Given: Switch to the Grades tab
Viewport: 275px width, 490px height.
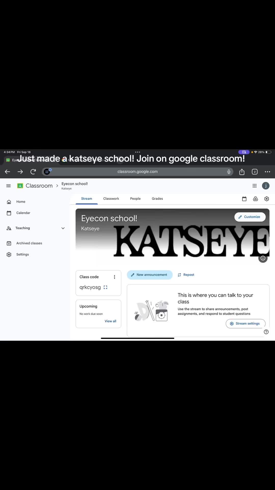Looking at the screenshot, I should [x=157, y=199].
